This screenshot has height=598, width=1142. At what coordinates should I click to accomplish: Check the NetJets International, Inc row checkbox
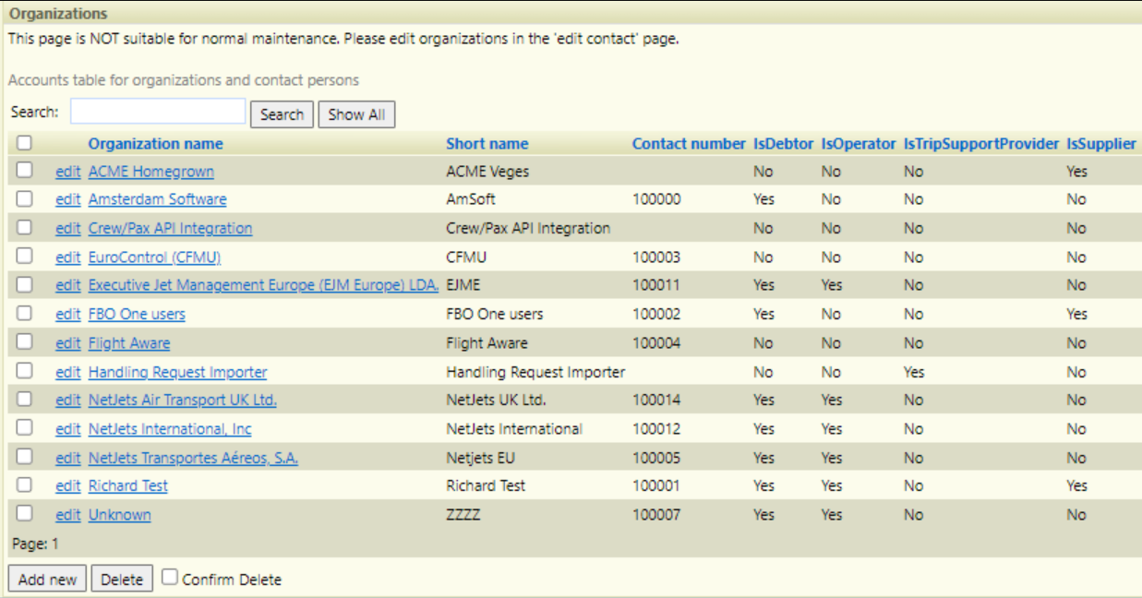click(24, 427)
